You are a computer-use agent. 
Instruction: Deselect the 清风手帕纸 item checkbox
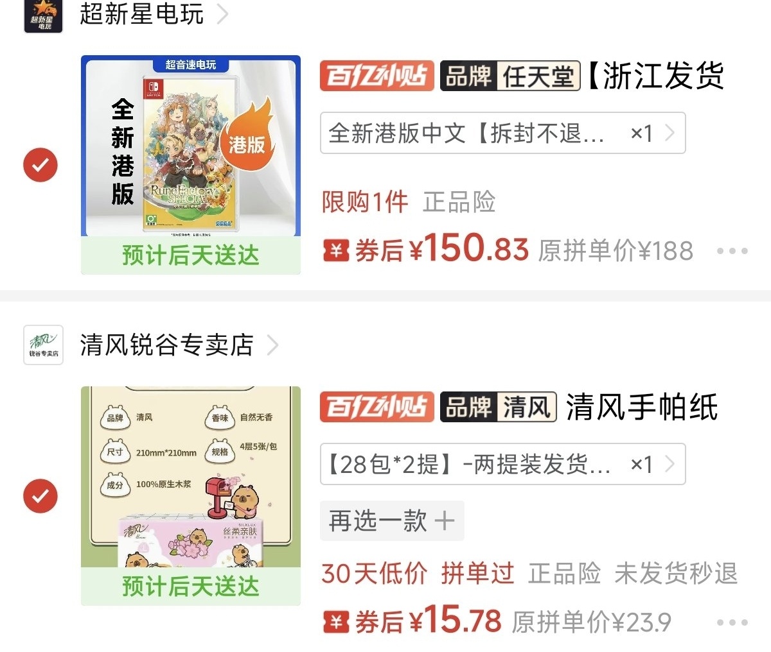click(40, 496)
